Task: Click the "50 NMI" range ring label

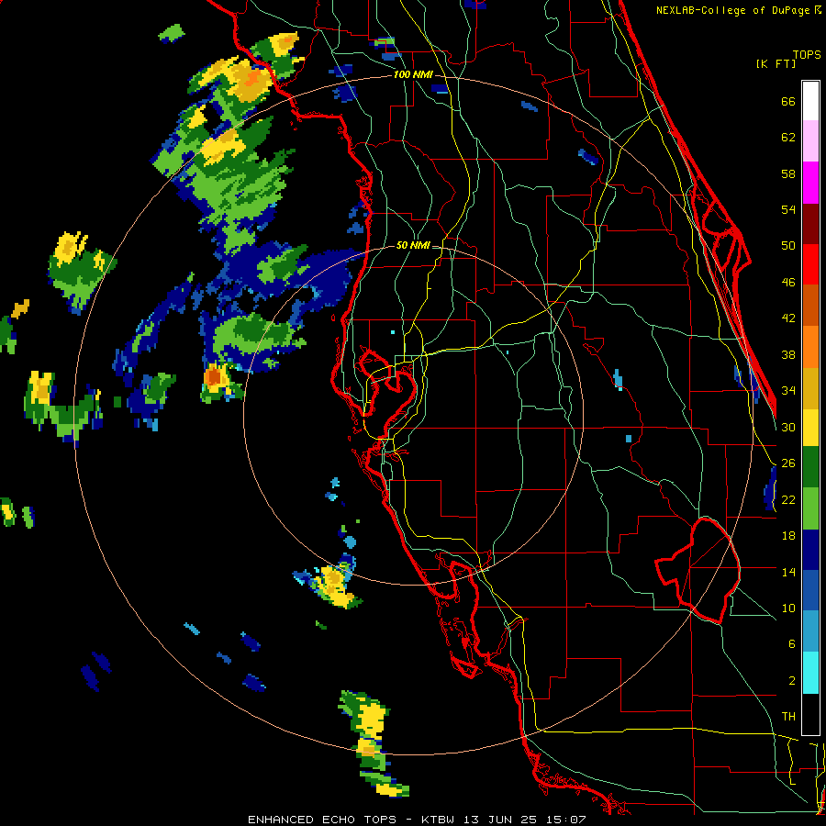Action: [x=413, y=245]
